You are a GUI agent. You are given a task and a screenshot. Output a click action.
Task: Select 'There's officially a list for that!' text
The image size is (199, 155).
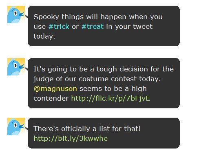click(x=87, y=129)
